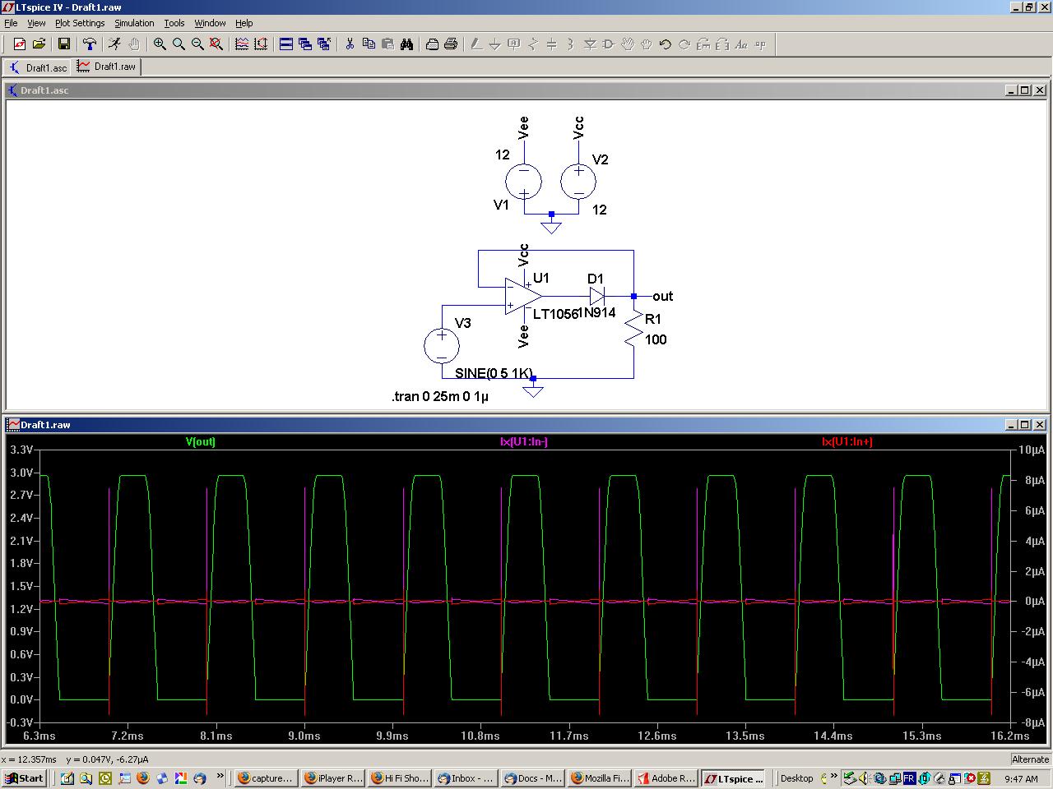
Task: Click the Ix[U1:In+] trace label
Action: [847, 442]
